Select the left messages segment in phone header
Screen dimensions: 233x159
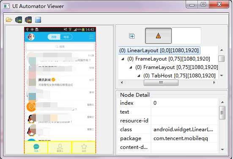(54, 37)
